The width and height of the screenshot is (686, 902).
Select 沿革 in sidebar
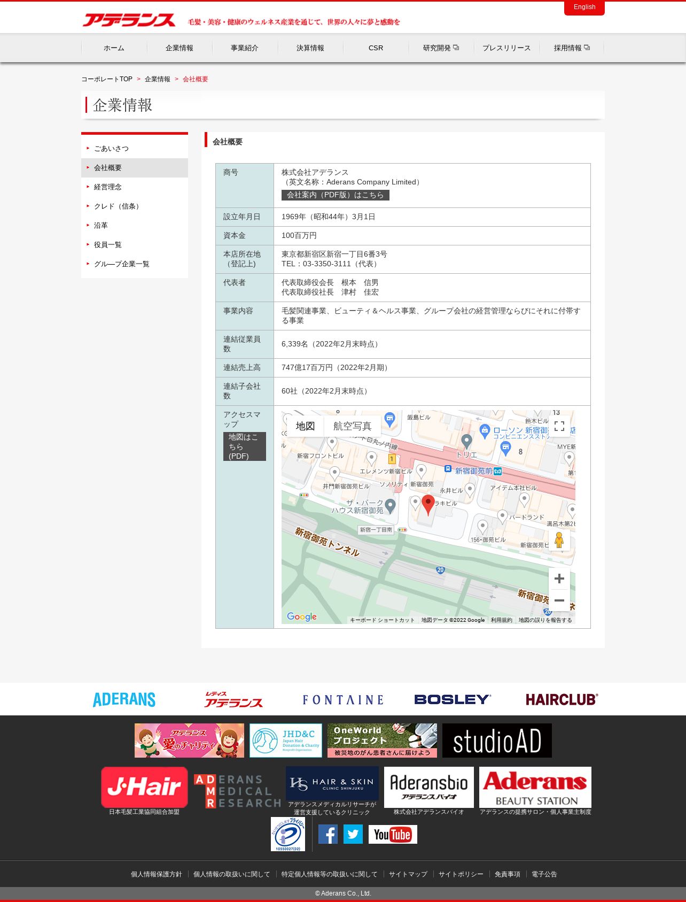click(135, 226)
